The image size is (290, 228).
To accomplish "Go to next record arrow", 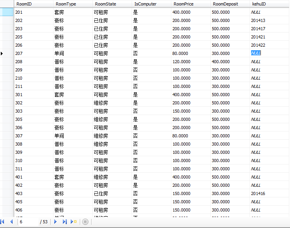I will [55, 222].
